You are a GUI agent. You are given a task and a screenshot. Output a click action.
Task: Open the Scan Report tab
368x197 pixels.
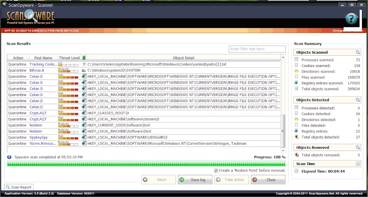(19, 187)
